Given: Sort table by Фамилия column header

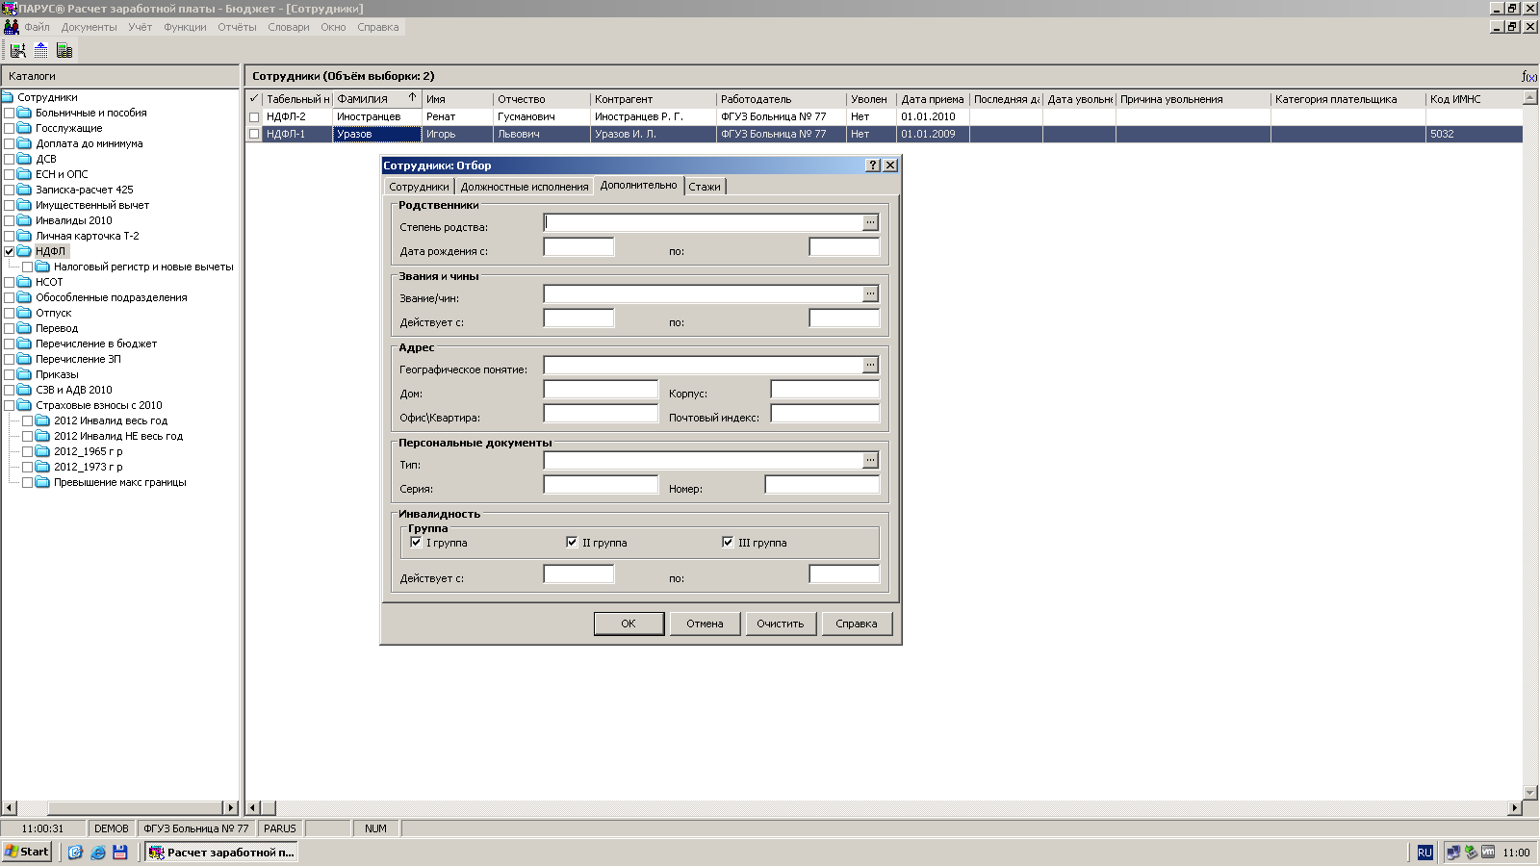Looking at the screenshot, I should pyautogui.click(x=377, y=99).
